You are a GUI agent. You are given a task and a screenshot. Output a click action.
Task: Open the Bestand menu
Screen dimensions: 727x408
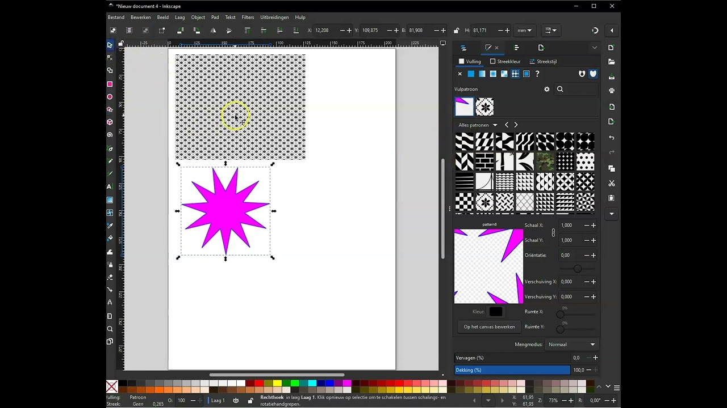(x=116, y=18)
